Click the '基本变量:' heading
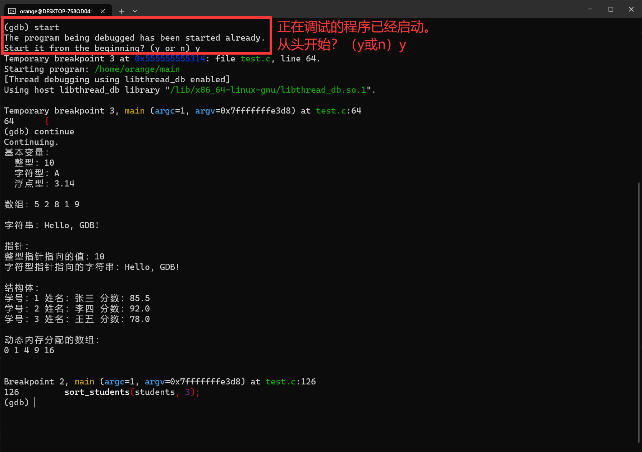 [x=27, y=152]
